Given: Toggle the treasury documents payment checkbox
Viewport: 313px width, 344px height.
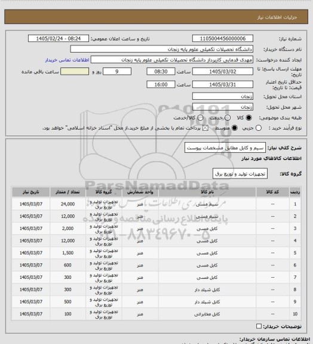Looking at the screenshot, I should tap(205, 128).
